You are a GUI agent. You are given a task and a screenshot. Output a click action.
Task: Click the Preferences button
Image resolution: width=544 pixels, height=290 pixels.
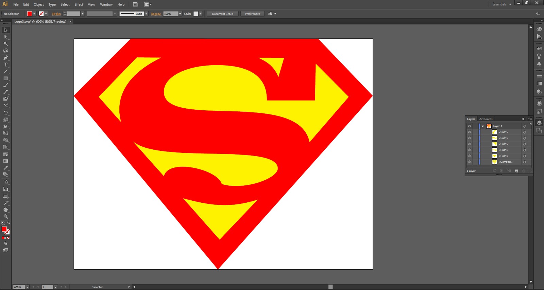pos(252,14)
